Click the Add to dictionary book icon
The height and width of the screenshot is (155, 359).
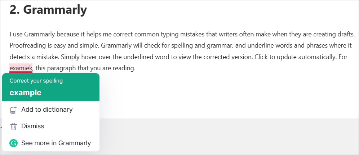pyautogui.click(x=14, y=110)
